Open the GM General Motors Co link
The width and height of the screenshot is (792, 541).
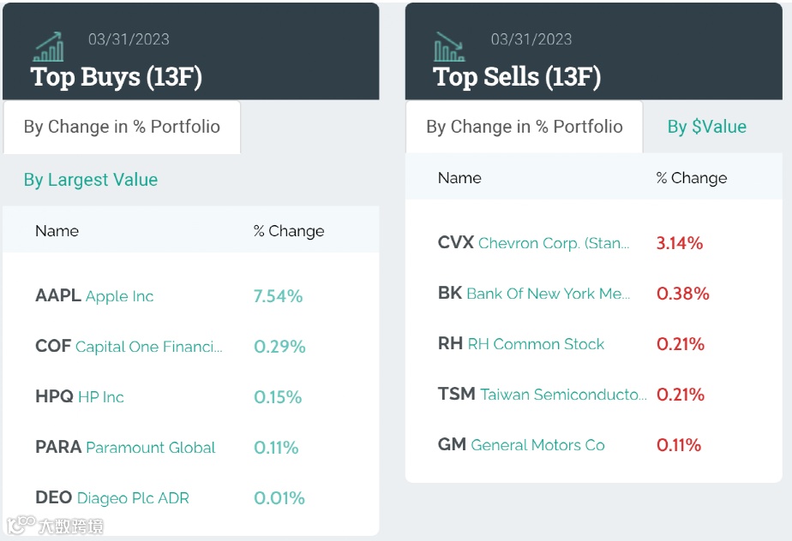click(521, 444)
